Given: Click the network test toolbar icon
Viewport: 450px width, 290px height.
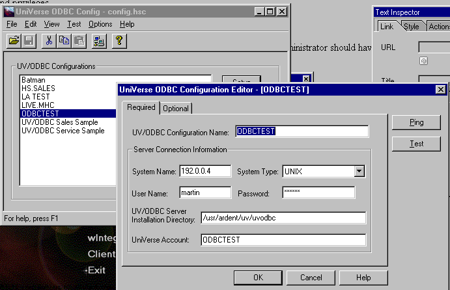Looking at the screenshot, I should (99, 41).
